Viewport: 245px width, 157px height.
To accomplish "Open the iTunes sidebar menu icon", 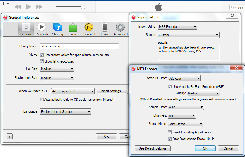I will (x=6, y=3).
